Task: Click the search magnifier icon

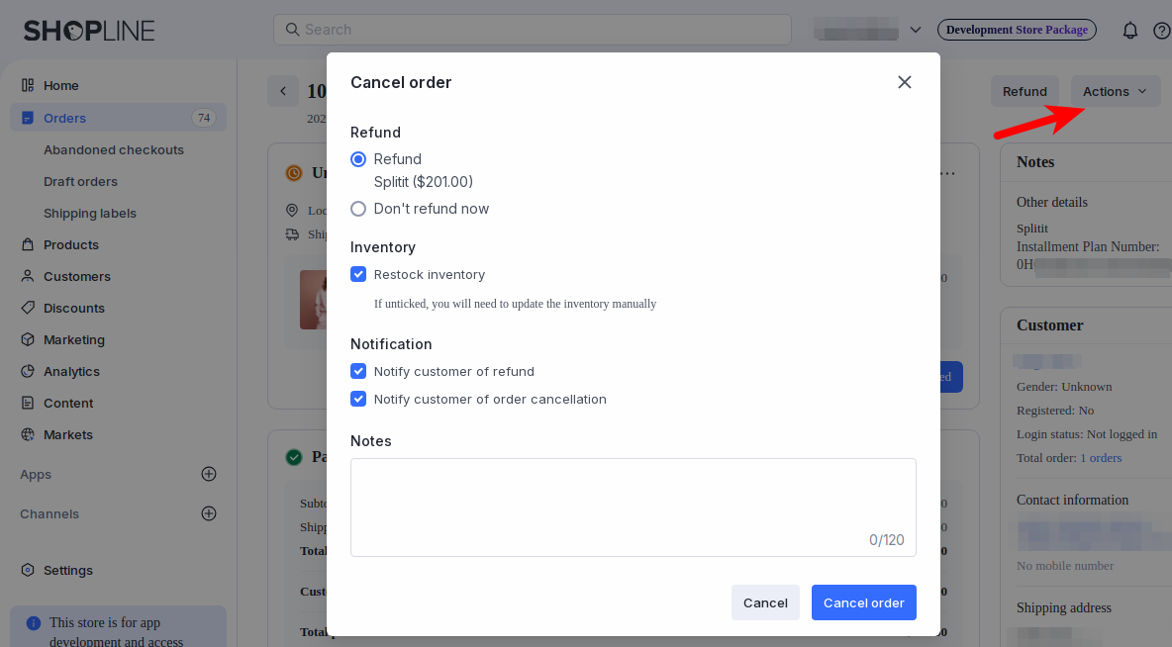Action: coord(292,29)
